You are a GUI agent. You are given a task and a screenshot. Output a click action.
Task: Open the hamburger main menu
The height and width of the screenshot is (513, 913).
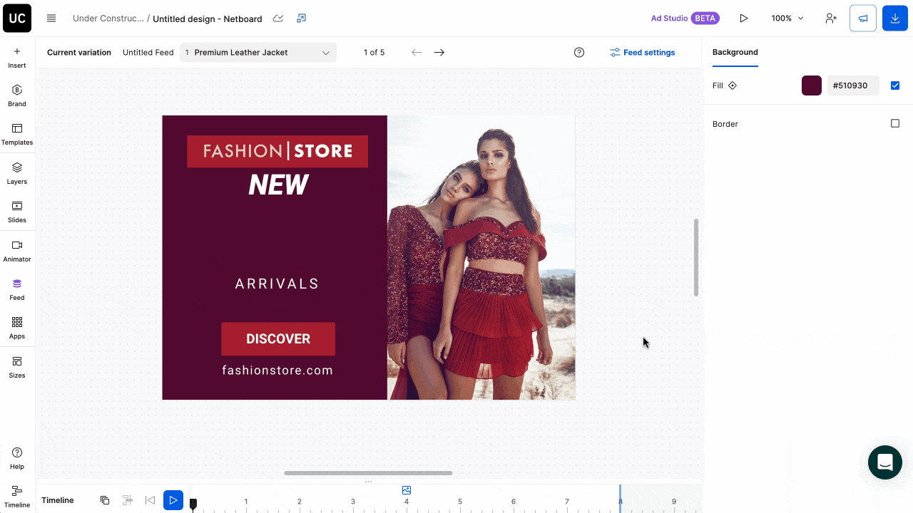(x=51, y=19)
